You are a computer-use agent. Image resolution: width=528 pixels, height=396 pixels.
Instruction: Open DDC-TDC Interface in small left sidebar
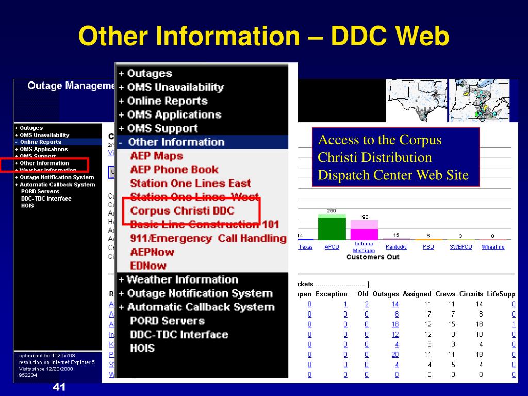[x=46, y=199]
